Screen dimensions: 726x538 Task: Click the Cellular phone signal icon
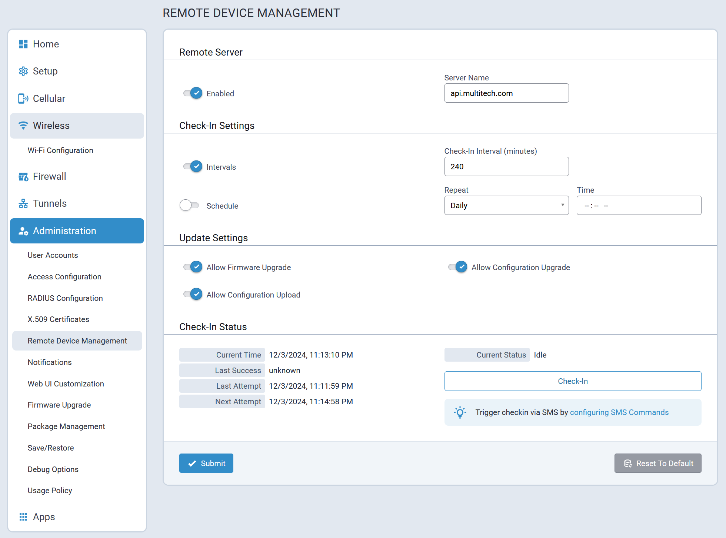click(23, 99)
